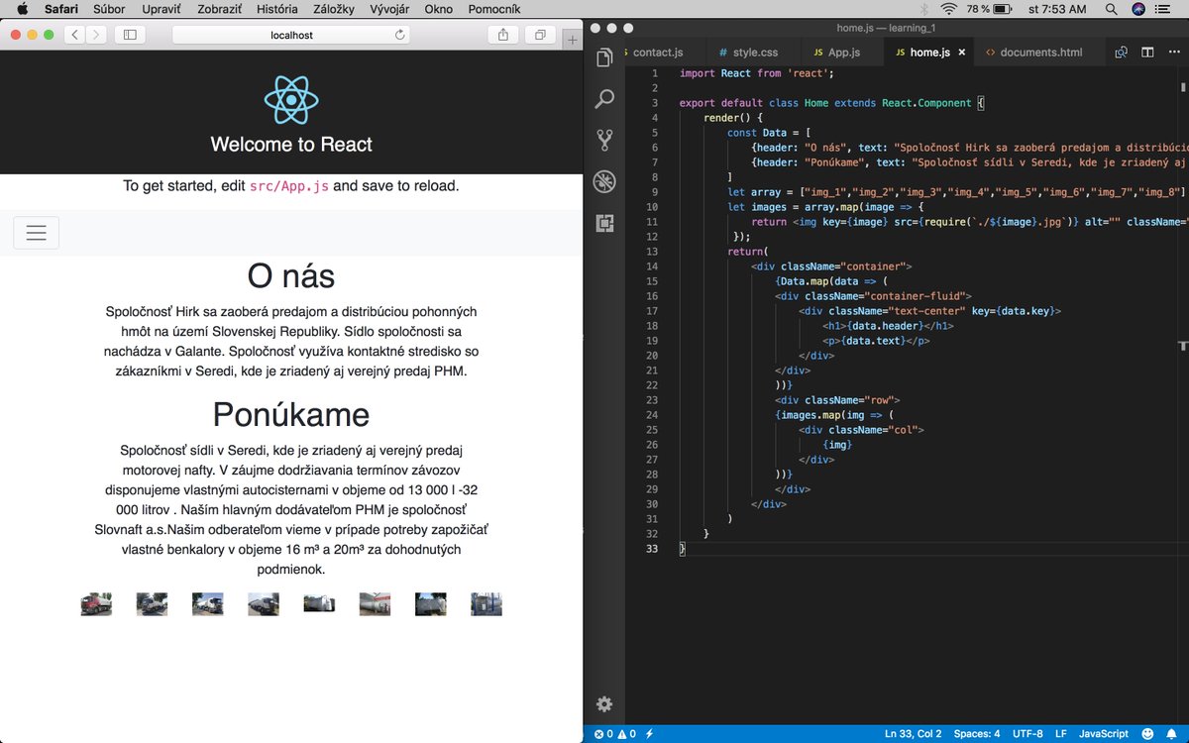Screen dimensions: 1189x743
Task: Open the Safari menu
Action: 61,9
